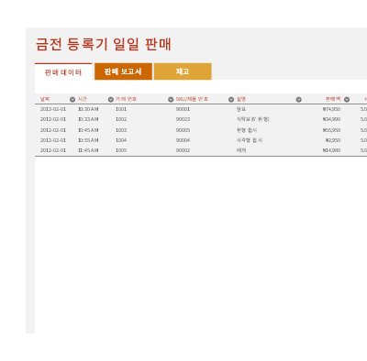Screen dimensions: 367x361
Task: Go to the 재고 tab
Action: coord(183,71)
